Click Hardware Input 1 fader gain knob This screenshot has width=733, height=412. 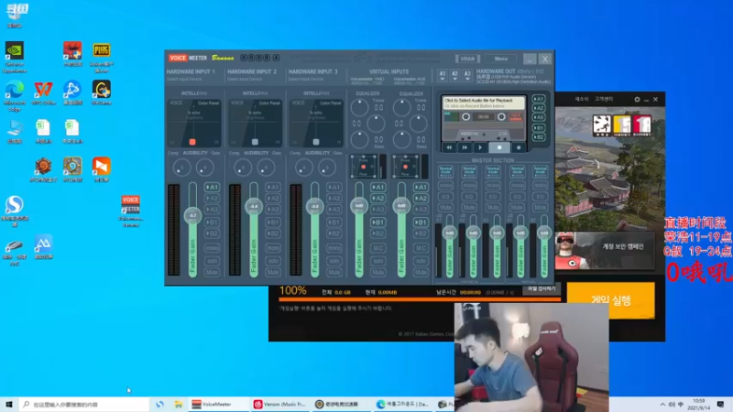click(192, 215)
